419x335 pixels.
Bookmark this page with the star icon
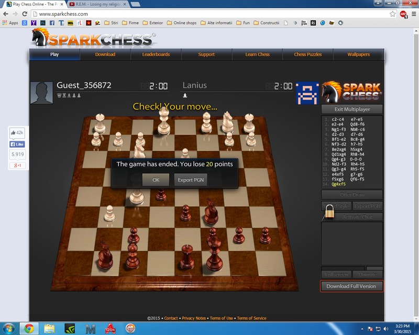click(392, 14)
